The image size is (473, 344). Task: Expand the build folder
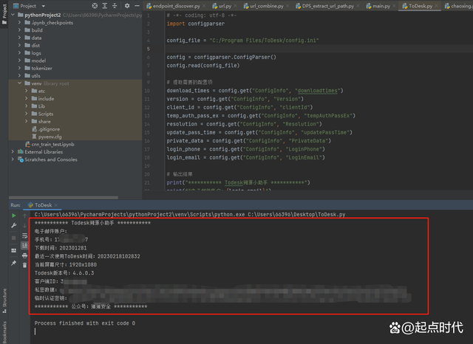coord(20,30)
